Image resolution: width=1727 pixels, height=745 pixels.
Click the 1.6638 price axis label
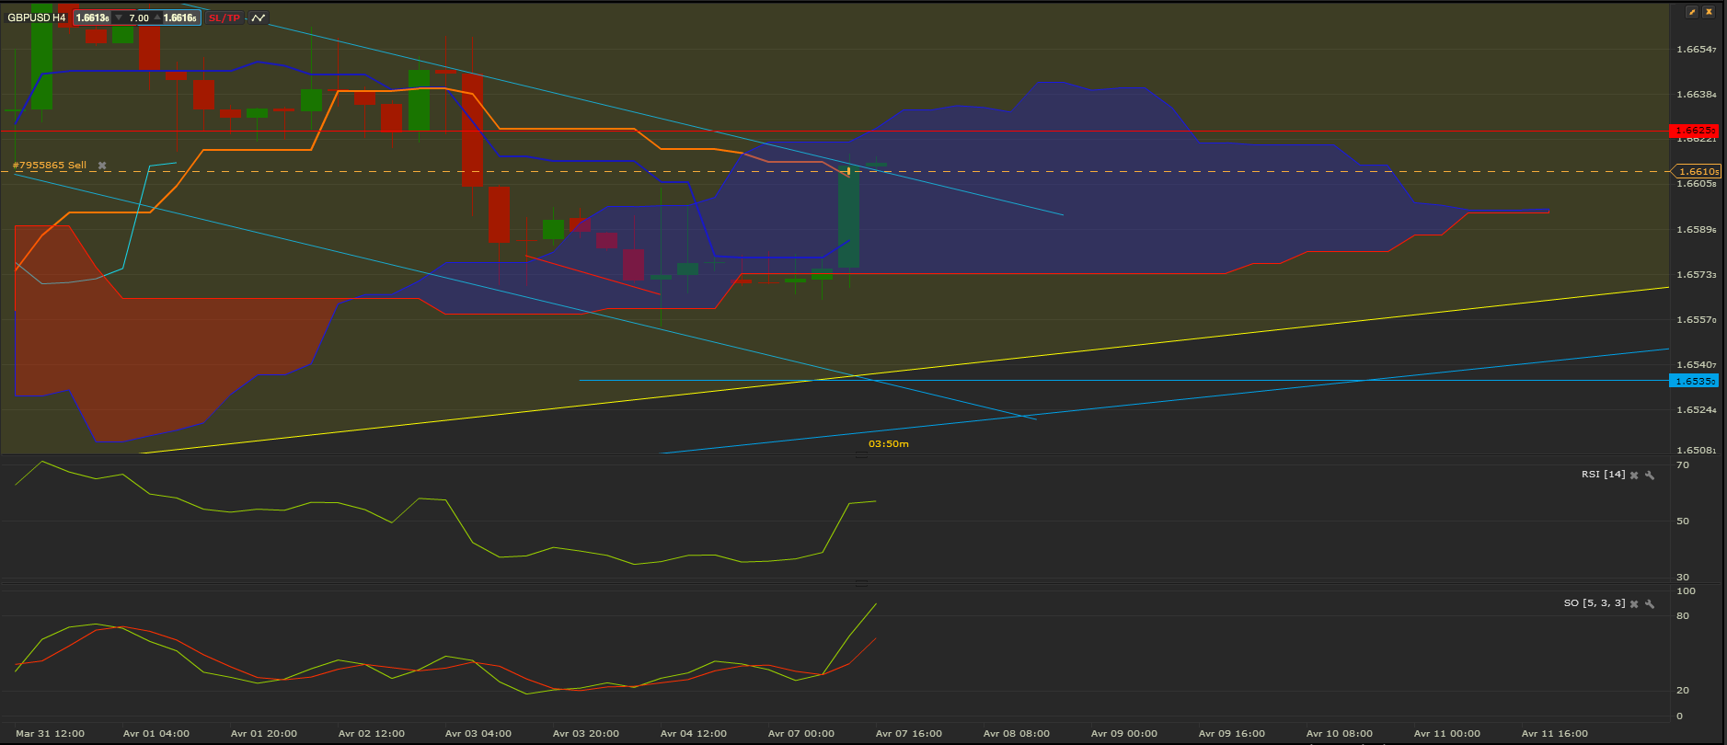[x=1697, y=95]
